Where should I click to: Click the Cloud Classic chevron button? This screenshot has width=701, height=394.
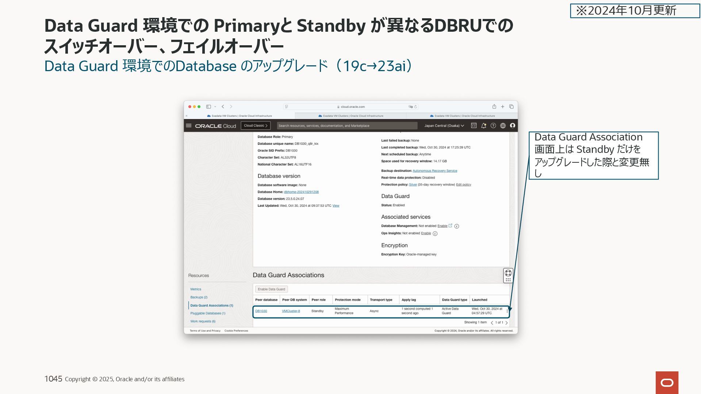coord(256,125)
